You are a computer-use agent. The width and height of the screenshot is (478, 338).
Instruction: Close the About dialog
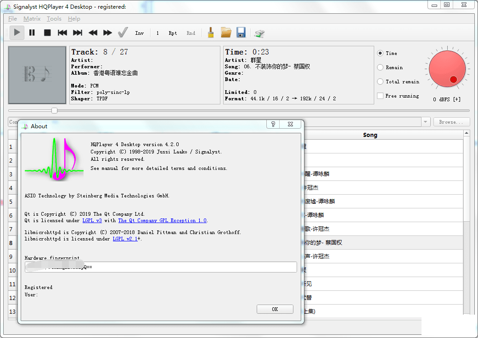291,124
